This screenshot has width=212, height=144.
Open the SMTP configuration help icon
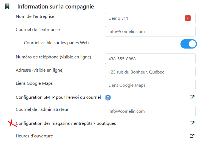click(x=108, y=97)
